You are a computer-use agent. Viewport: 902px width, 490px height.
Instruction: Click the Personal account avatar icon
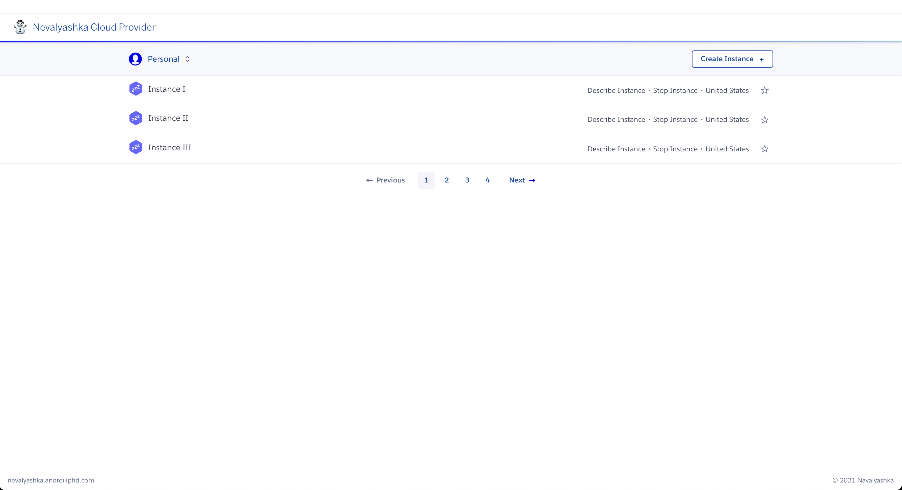coord(135,59)
